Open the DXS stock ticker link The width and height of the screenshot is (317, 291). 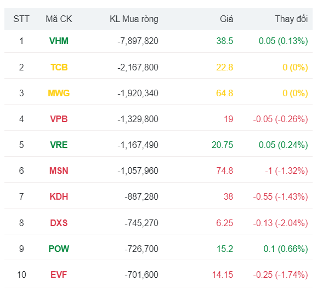(59, 223)
